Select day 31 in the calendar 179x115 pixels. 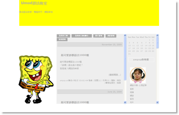[x=129, y=54]
